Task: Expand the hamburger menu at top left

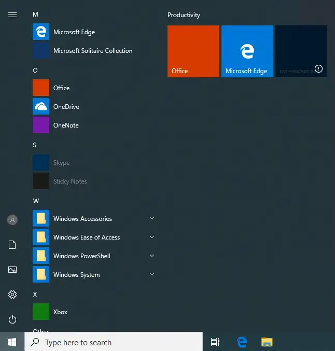Action: [12, 15]
